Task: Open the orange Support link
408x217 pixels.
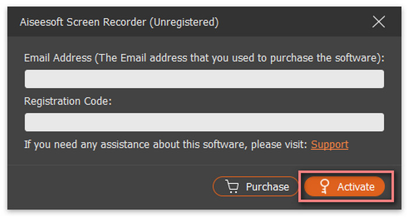Action: click(x=330, y=145)
